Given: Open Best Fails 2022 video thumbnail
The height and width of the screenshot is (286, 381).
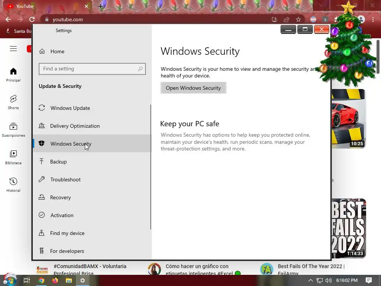Looking at the screenshot, I should tap(348, 228).
